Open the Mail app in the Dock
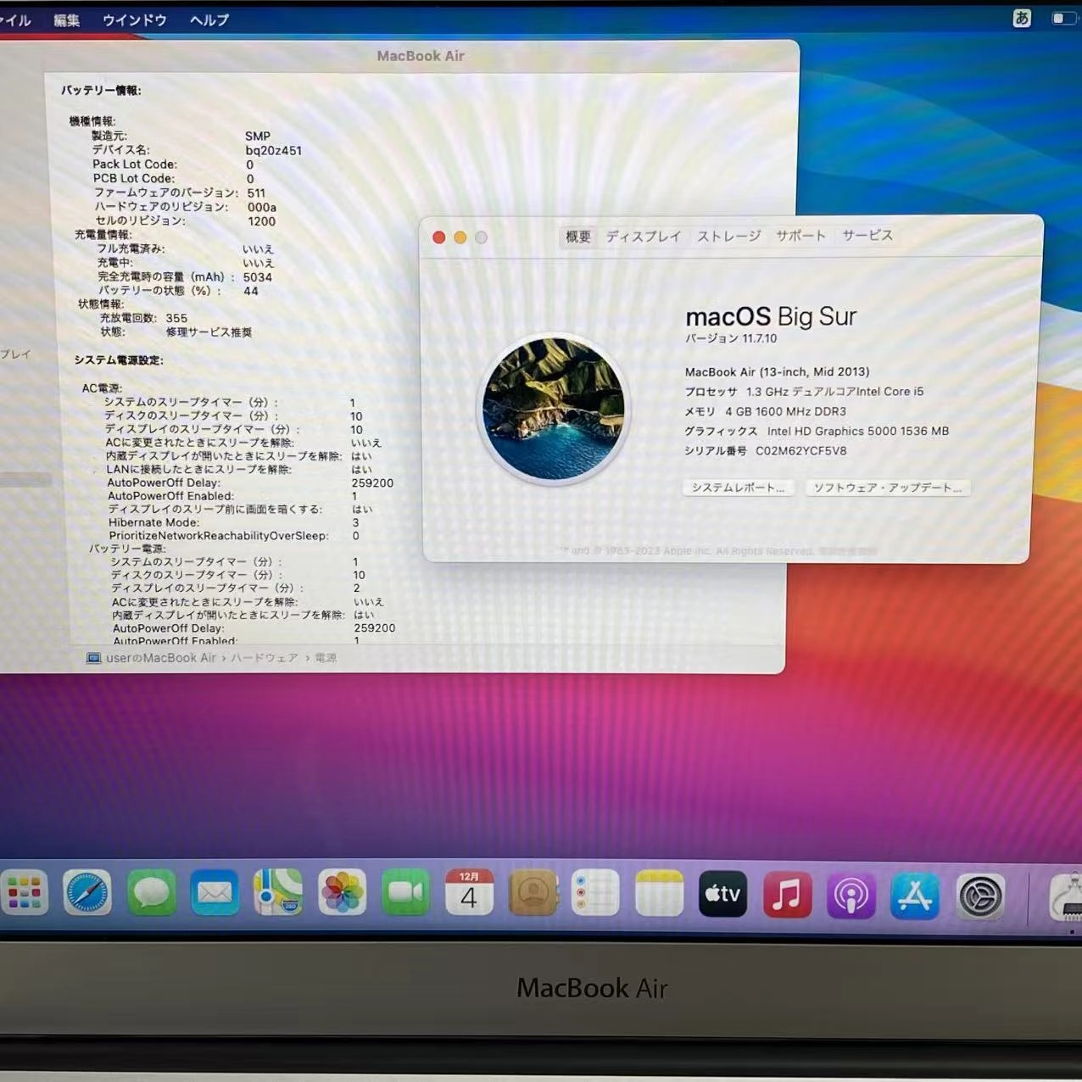This screenshot has width=1082, height=1082. click(x=215, y=893)
